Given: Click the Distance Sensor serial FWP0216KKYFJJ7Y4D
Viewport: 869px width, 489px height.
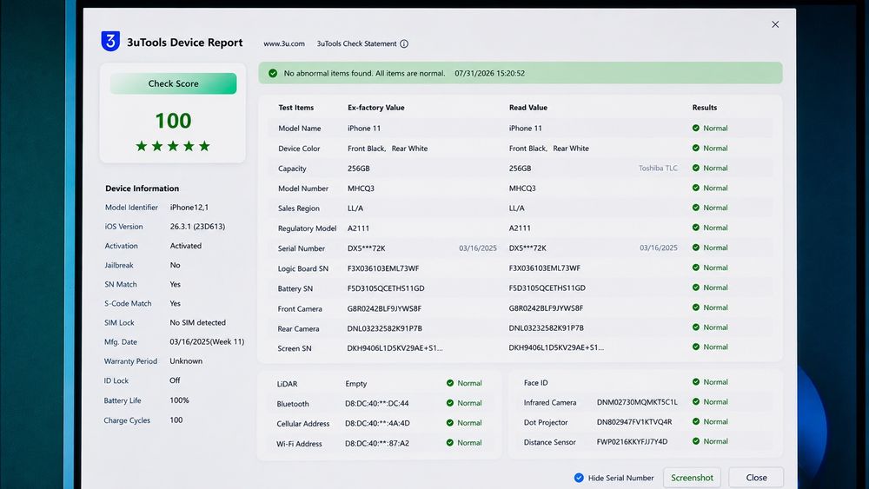Looking at the screenshot, I should click(x=632, y=442).
